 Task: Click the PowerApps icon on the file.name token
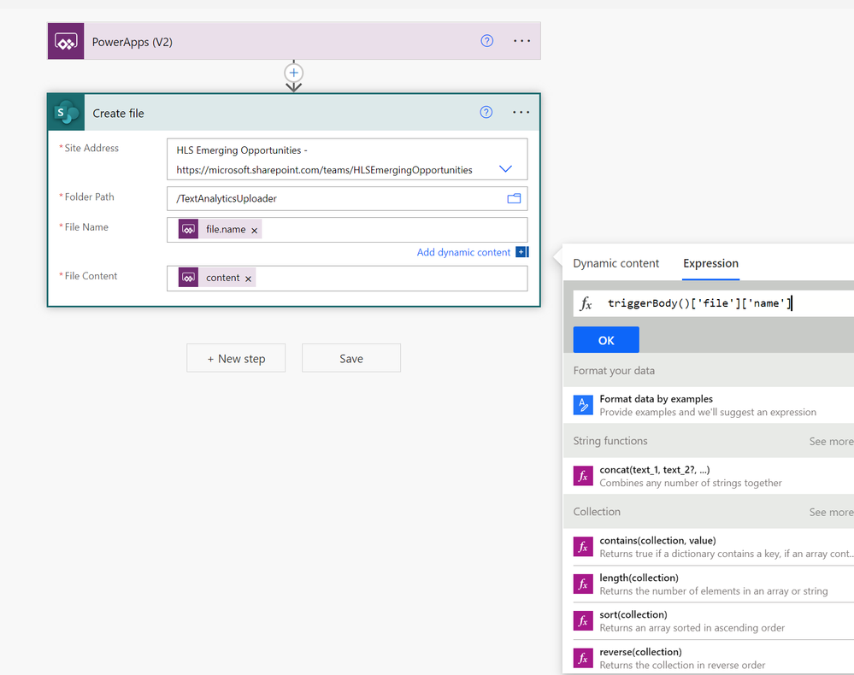pos(188,229)
